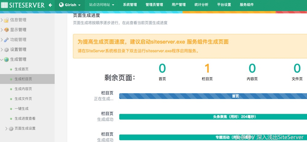Screen dimensions: 307x142
Task: Select 生成首页 in the sidebar
Action: coord(21,69)
